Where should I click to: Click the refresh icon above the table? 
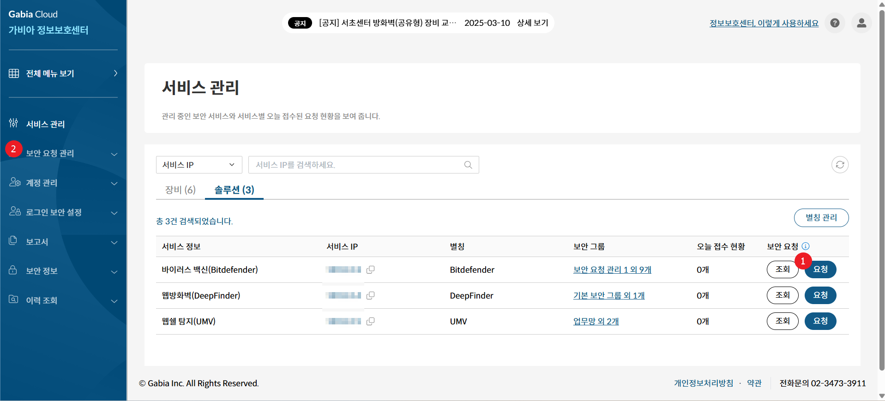pos(840,165)
